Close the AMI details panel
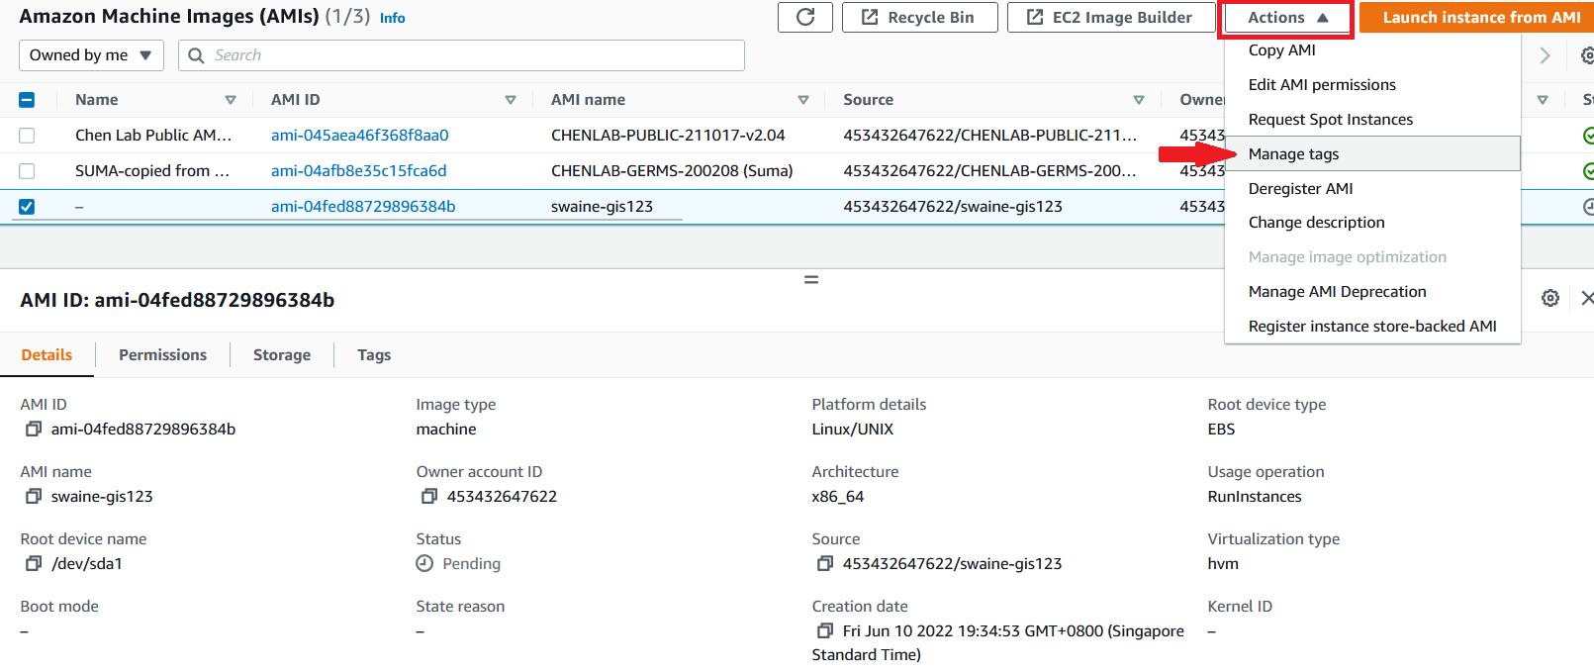The image size is (1594, 672). 1586,298
